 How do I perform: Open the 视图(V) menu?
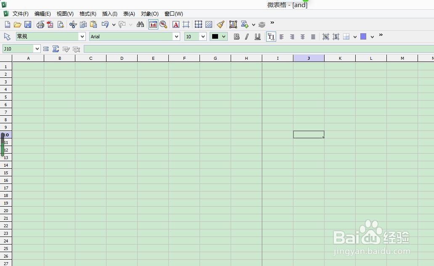coord(65,14)
